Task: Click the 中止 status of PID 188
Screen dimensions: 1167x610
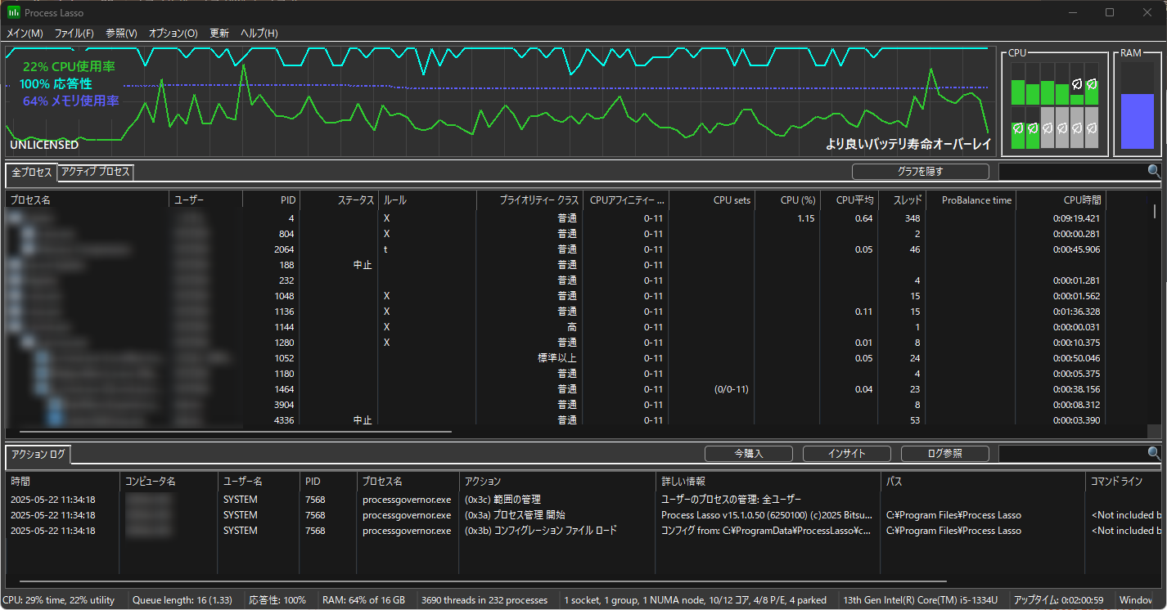Action: tap(363, 265)
